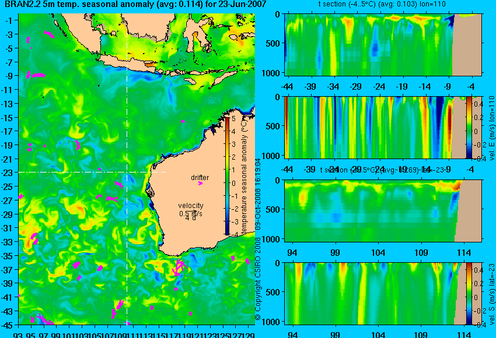Click the BRAN2.2 5m temp. seasonal anomaly title
This screenshot has width=496, height=338.
(135, 5)
